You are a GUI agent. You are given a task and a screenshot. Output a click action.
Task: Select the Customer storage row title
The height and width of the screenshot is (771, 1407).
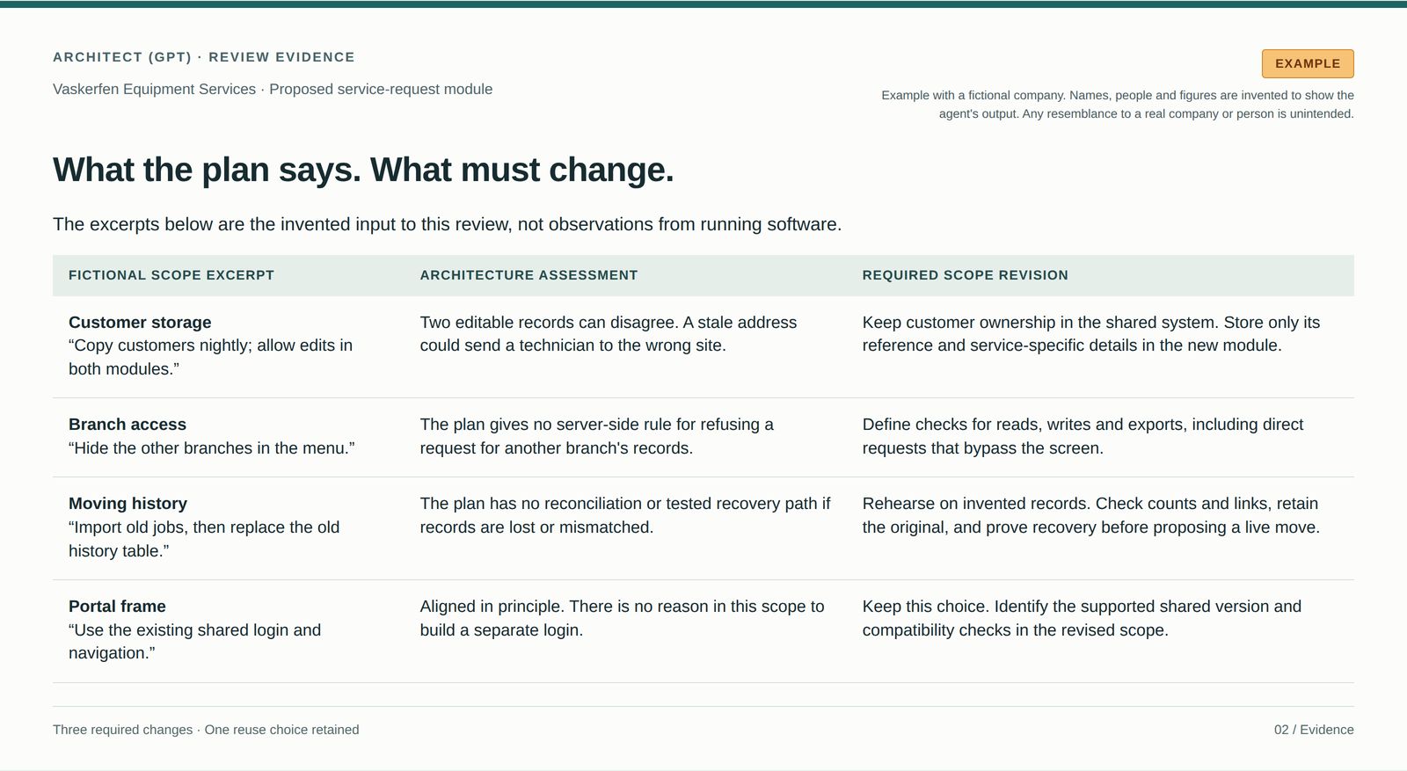coord(140,322)
